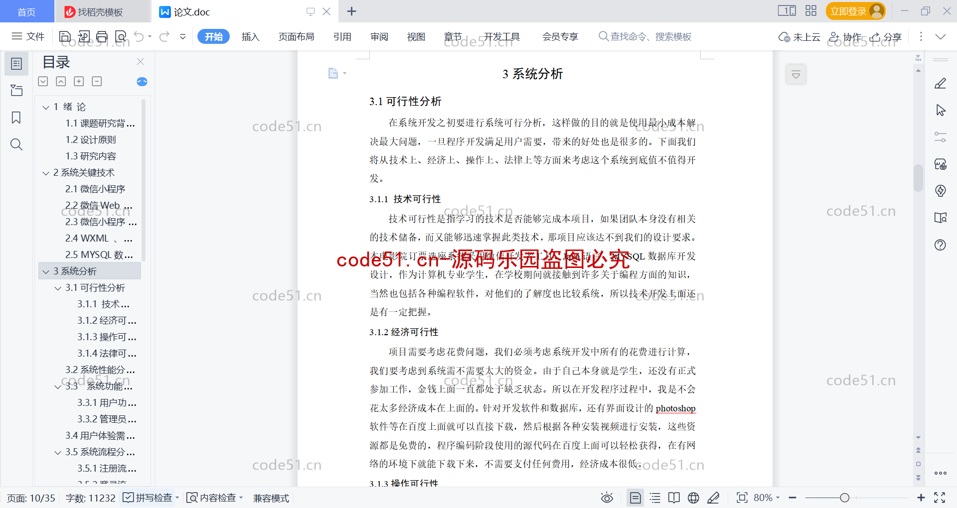This screenshot has height=508, width=957.
Task: Click the Print icon in toolbar
Action: pos(102,36)
